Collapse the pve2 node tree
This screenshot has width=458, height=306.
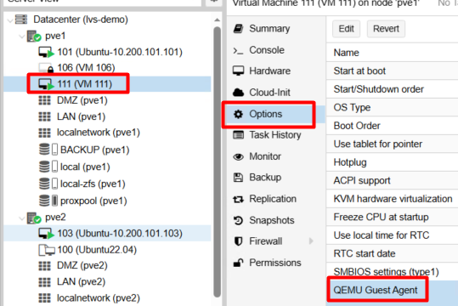pos(21,218)
